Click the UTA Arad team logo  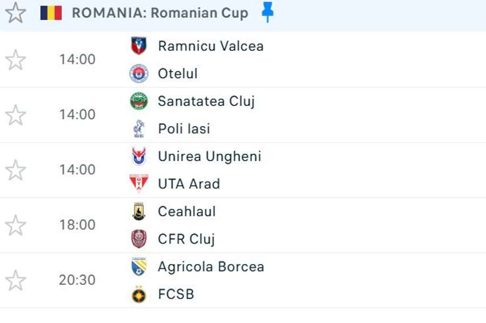[x=139, y=184]
